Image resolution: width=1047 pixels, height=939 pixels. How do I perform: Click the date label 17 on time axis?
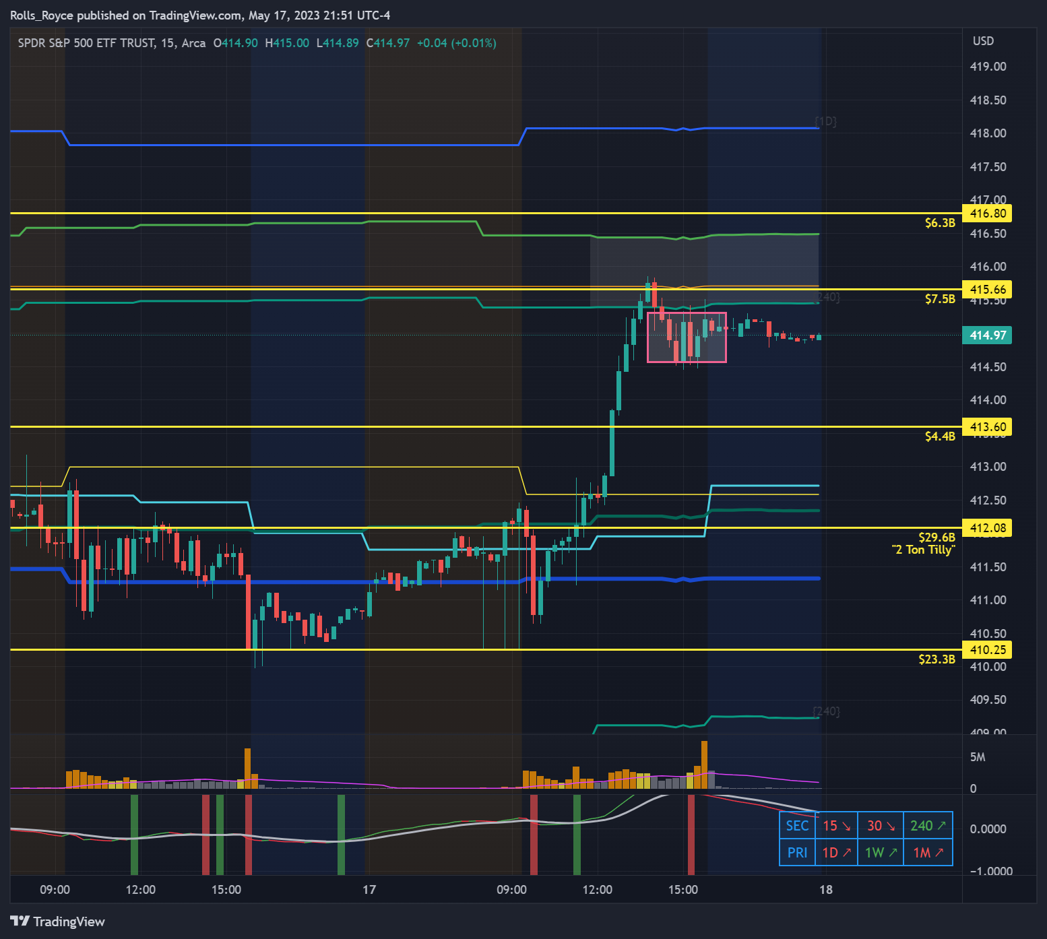click(x=369, y=890)
